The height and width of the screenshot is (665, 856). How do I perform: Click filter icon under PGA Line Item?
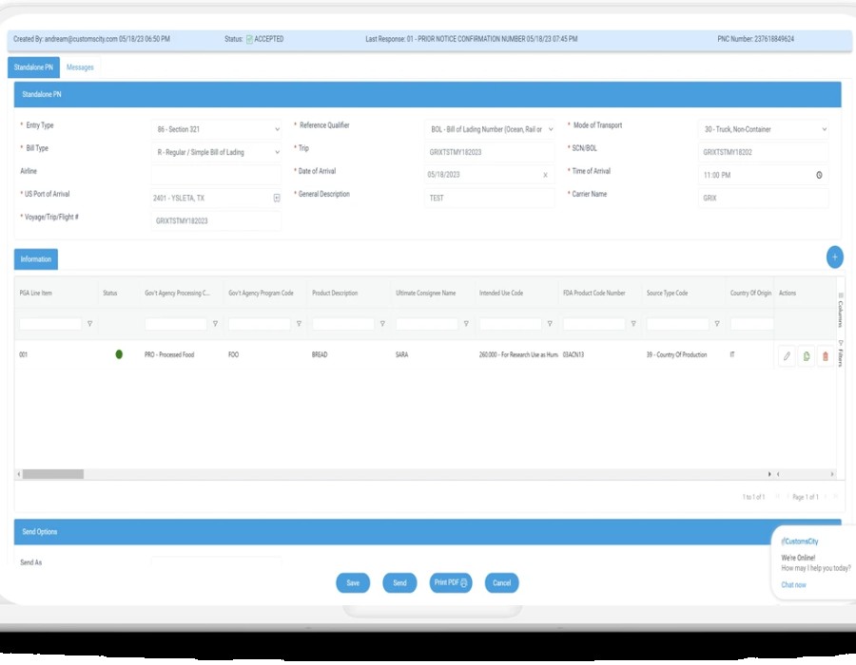(x=90, y=324)
